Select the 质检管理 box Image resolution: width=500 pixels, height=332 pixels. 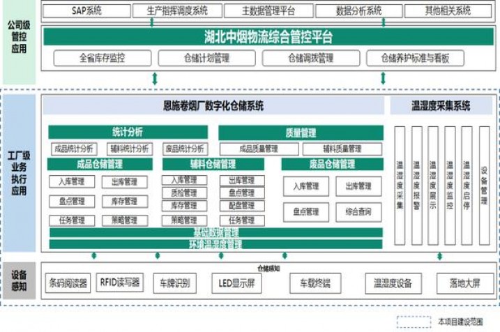tap(184, 193)
